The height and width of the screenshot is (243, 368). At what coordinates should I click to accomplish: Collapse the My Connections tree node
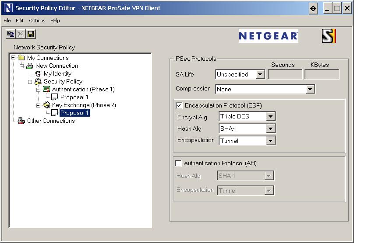(14, 58)
